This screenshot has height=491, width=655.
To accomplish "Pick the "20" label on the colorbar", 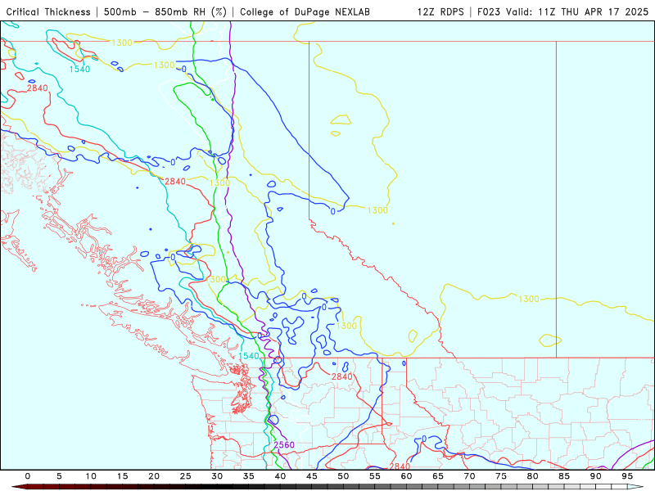I will (154, 476).
